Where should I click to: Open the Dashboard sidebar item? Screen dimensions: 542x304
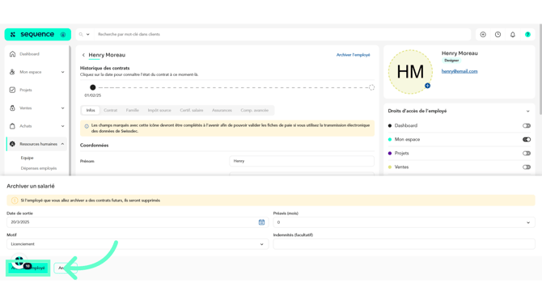pyautogui.click(x=29, y=54)
